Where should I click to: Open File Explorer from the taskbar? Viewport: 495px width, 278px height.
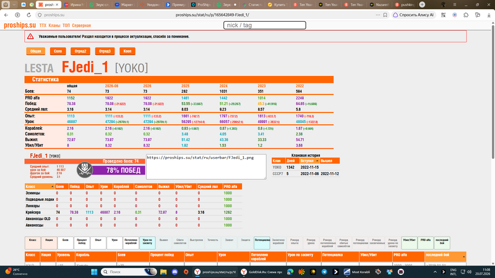[x=163, y=272]
